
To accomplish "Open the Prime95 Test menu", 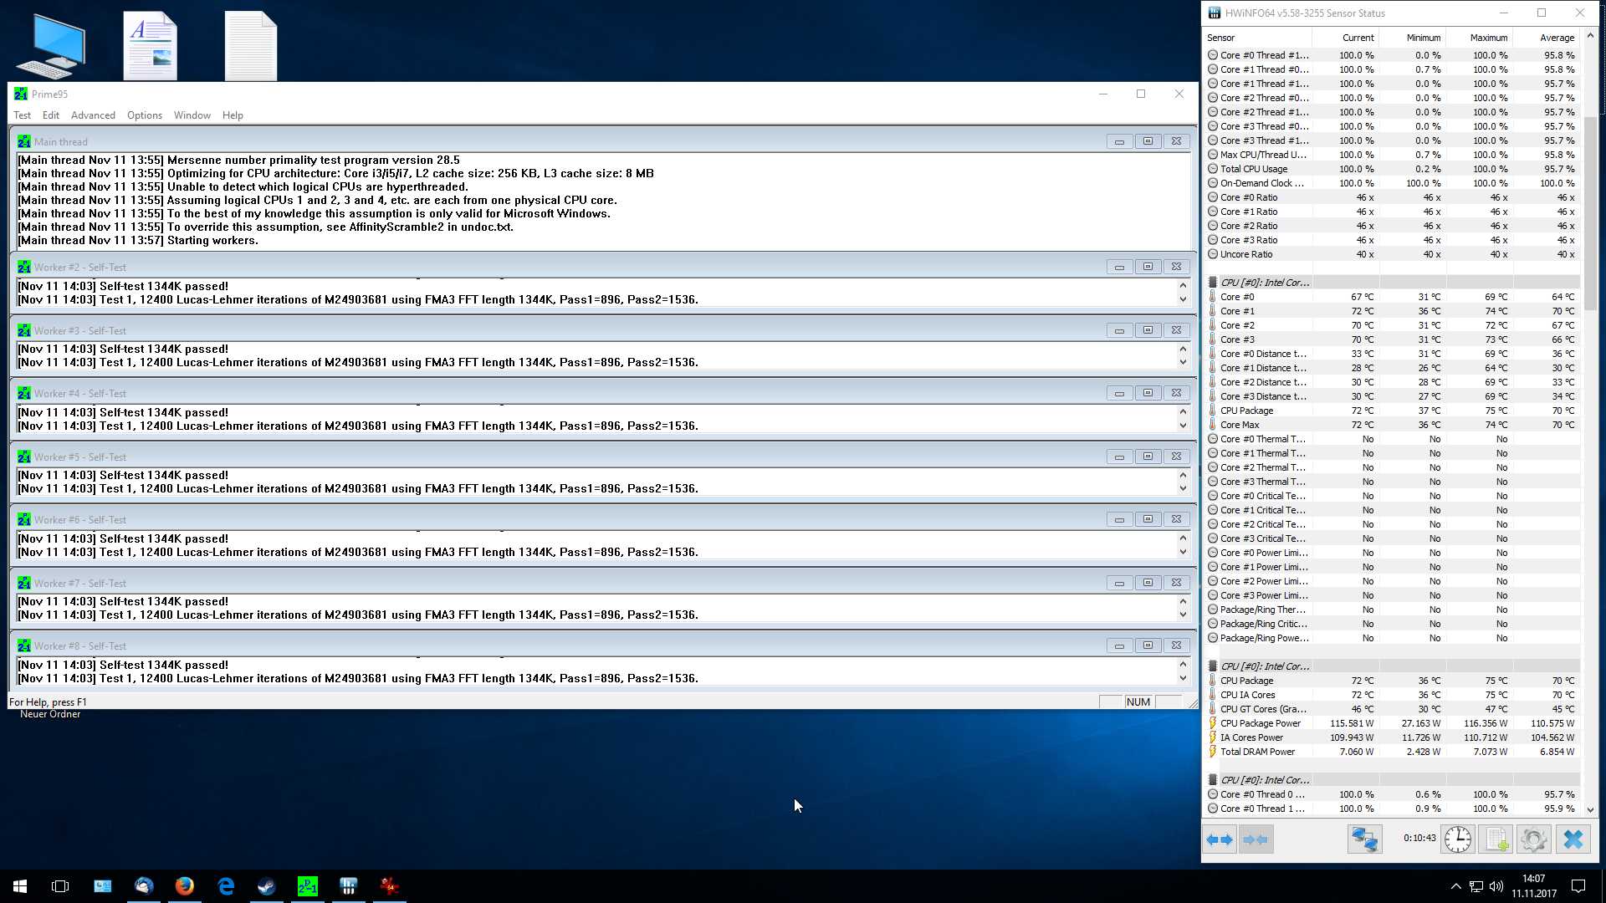I will point(22,115).
